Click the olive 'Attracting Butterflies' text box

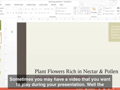pyautogui.click(x=114, y=32)
